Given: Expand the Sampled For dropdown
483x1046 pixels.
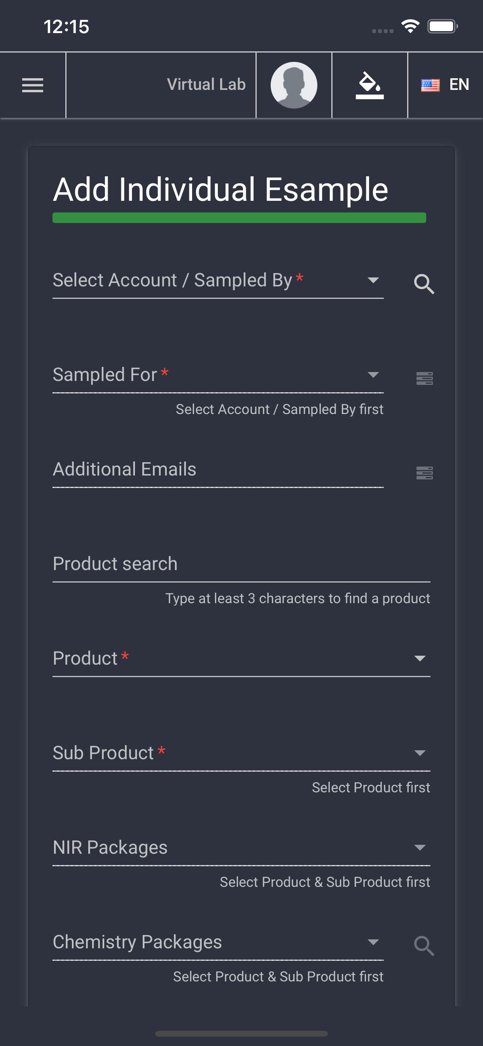Looking at the screenshot, I should tap(218, 375).
